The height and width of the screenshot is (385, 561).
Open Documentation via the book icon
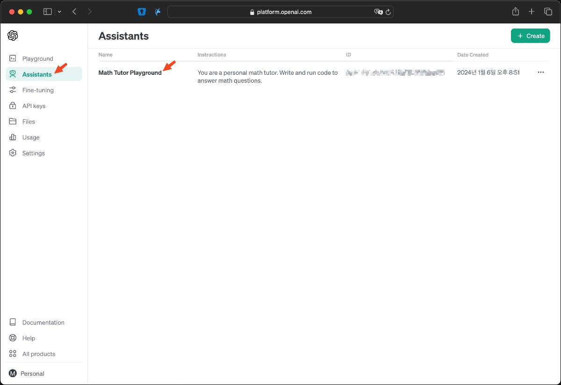point(13,322)
